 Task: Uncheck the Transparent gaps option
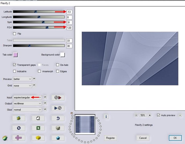point(15,65)
